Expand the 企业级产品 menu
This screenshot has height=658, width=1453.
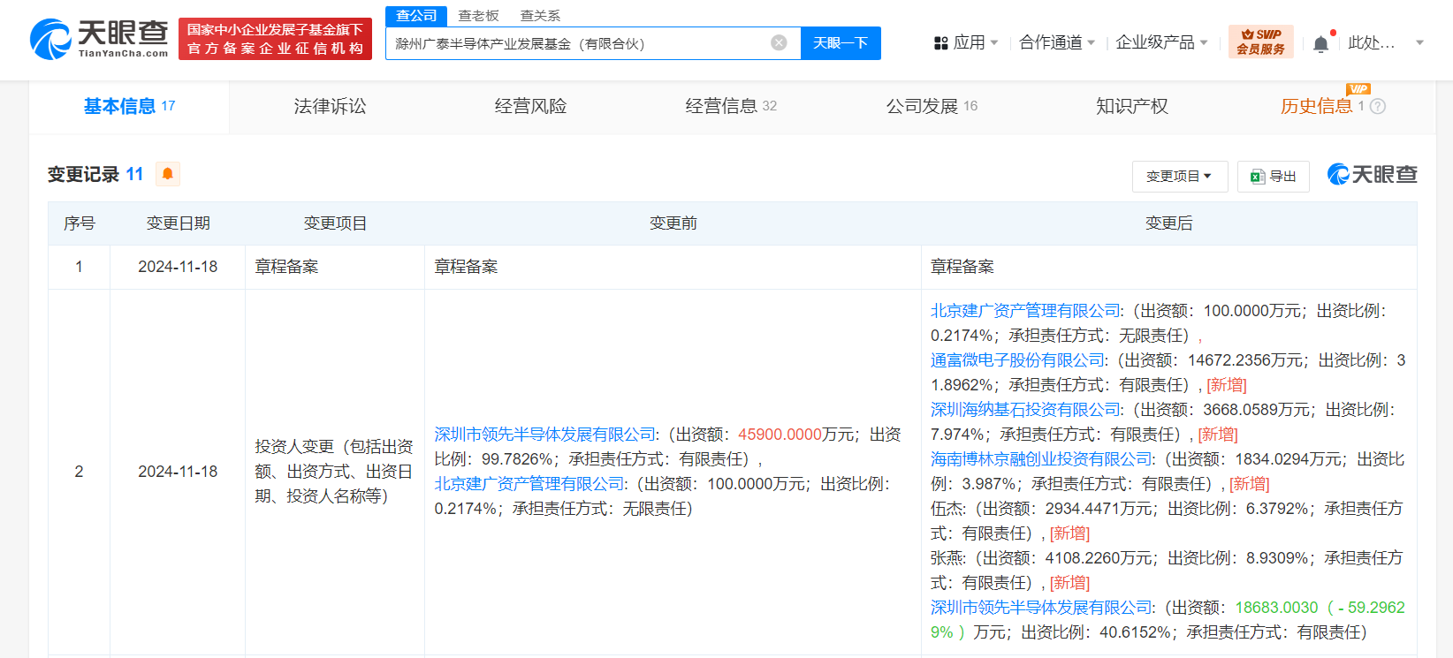[x=1161, y=42]
